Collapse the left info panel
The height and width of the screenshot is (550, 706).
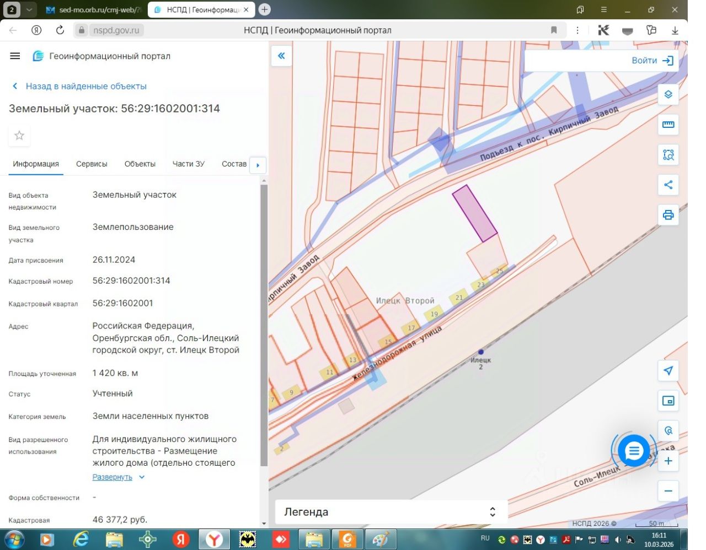click(281, 56)
